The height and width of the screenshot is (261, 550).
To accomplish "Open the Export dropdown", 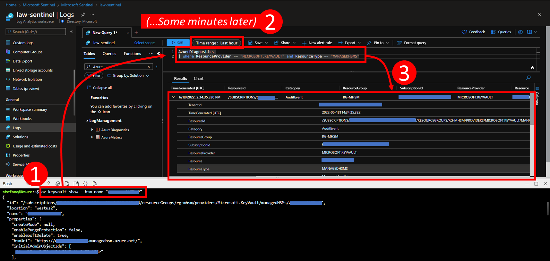I will (359, 43).
